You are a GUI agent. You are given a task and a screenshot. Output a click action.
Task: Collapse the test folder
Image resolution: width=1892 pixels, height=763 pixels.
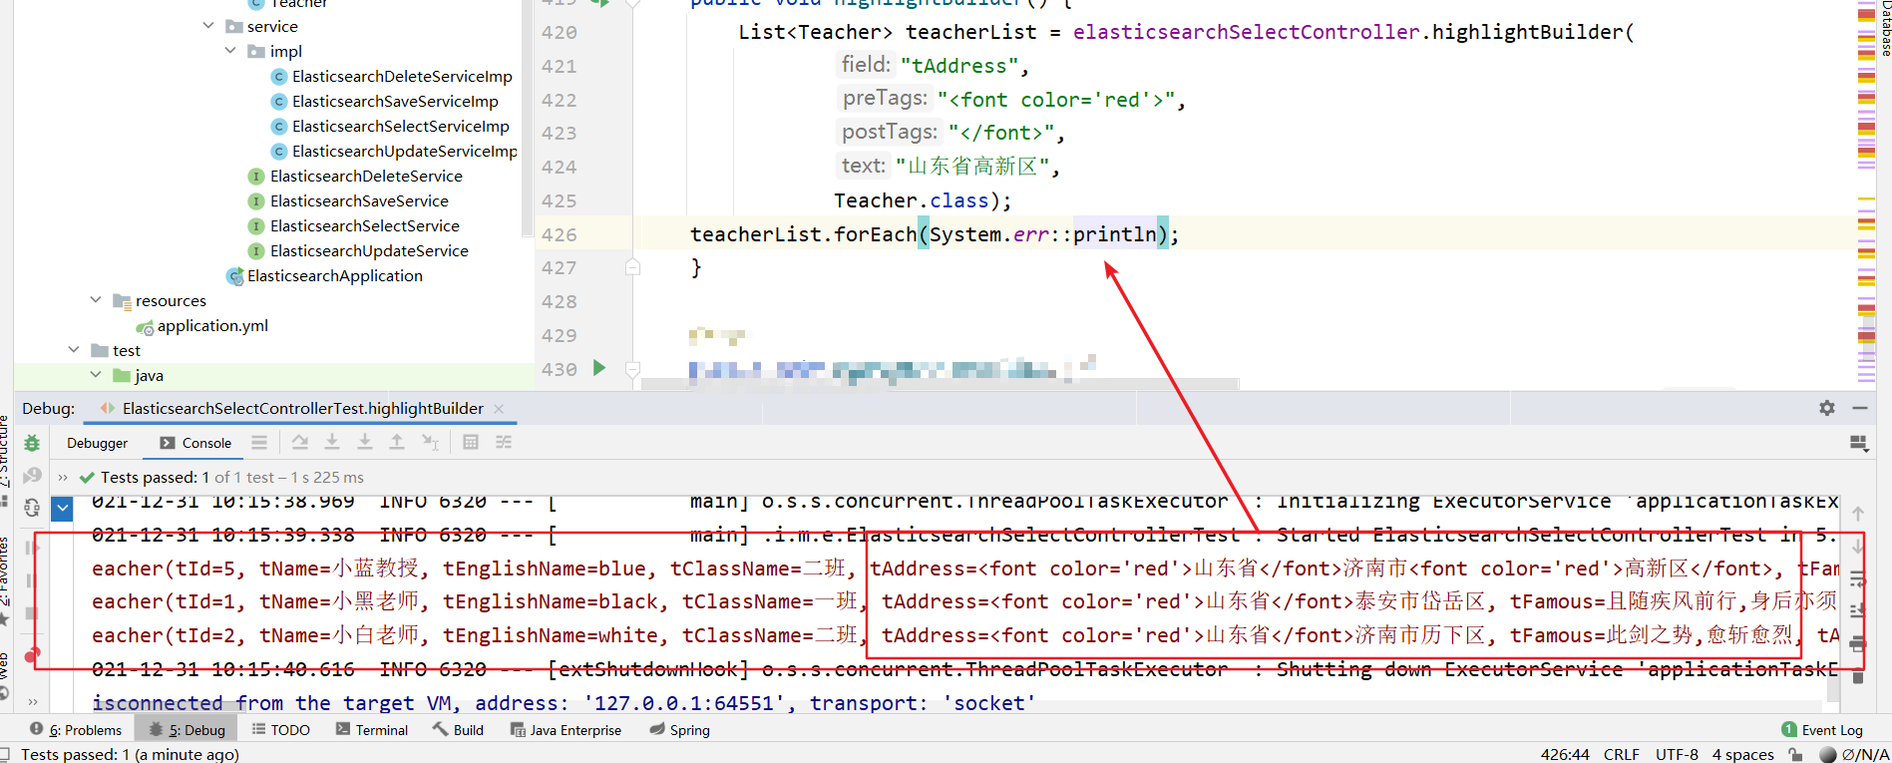click(74, 350)
